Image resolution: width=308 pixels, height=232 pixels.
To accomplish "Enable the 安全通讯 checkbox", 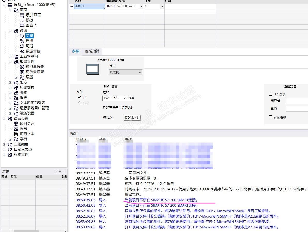I will click(271, 117).
